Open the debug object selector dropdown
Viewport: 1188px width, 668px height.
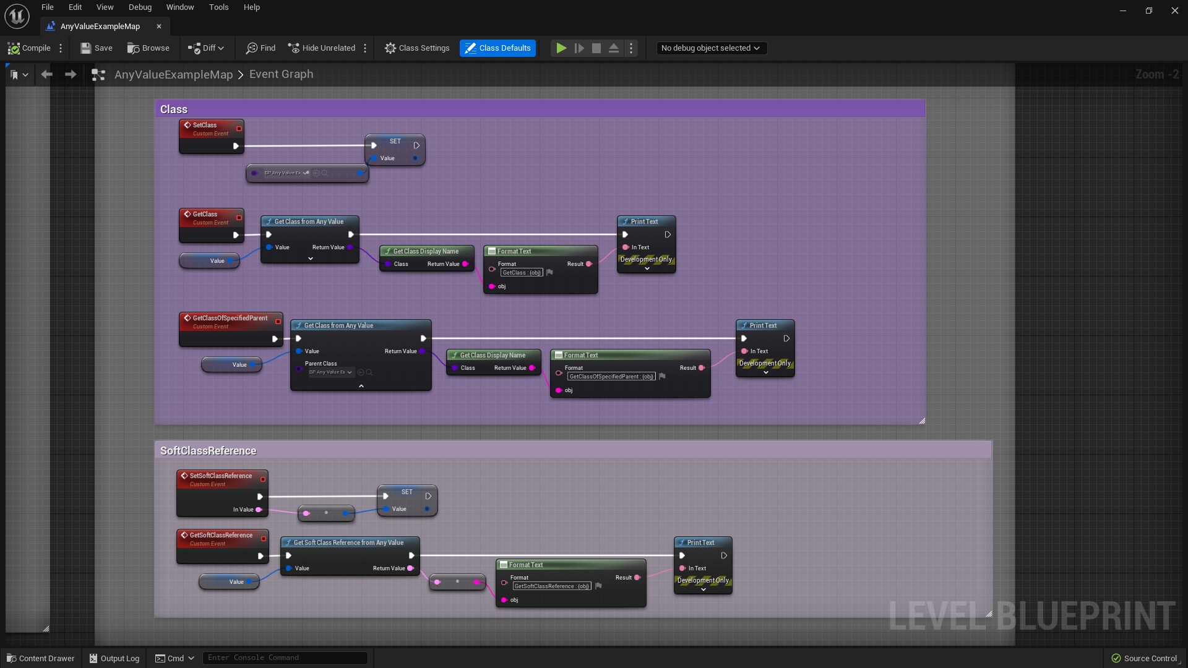pyautogui.click(x=711, y=48)
